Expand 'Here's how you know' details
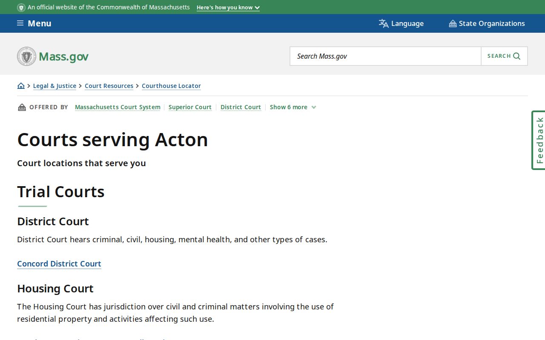Image resolution: width=545 pixels, height=340 pixels. [x=228, y=7]
